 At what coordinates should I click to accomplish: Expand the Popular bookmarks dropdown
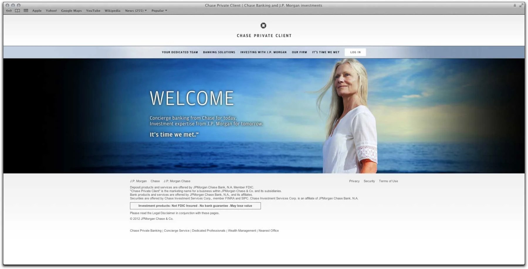point(159,11)
